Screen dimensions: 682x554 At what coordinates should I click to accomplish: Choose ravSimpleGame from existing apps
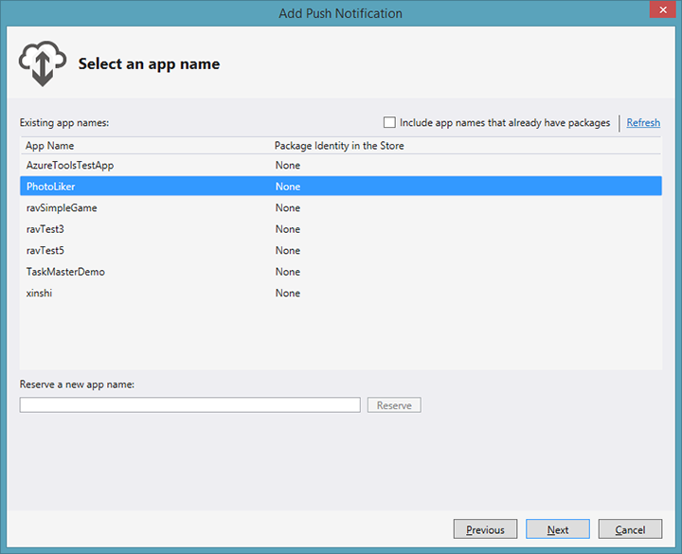(62, 208)
